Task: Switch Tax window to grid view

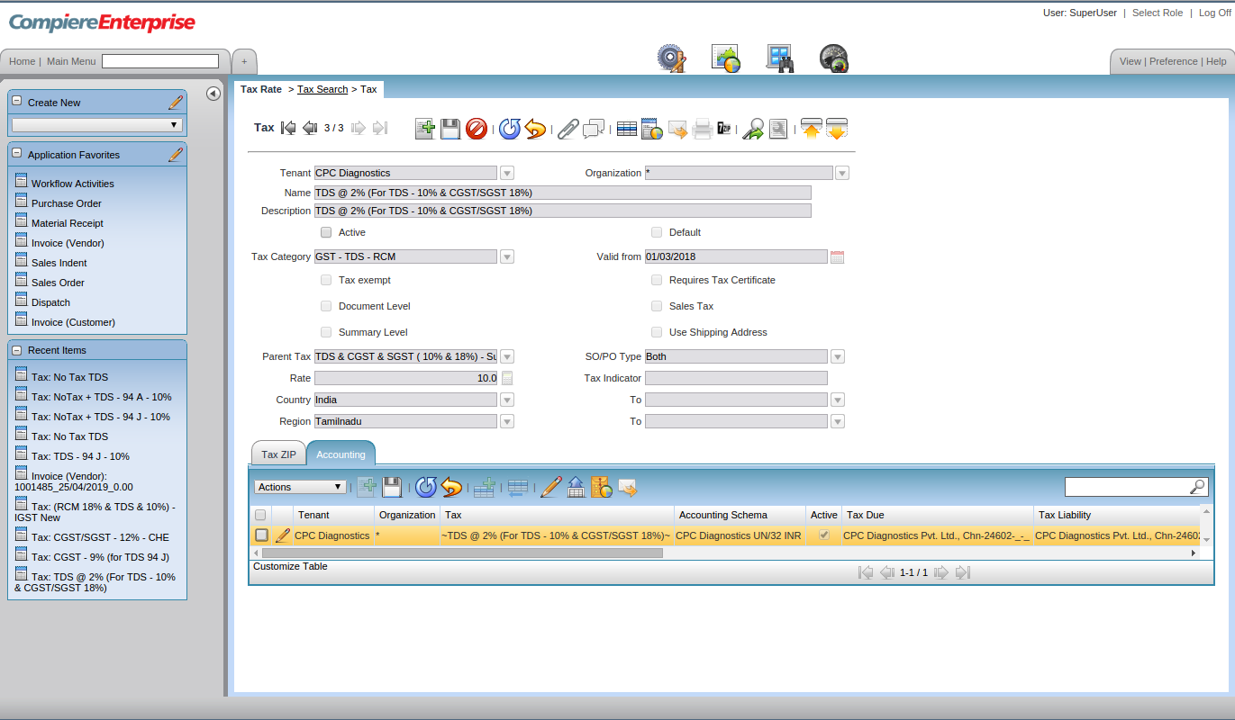Action: pyautogui.click(x=627, y=129)
